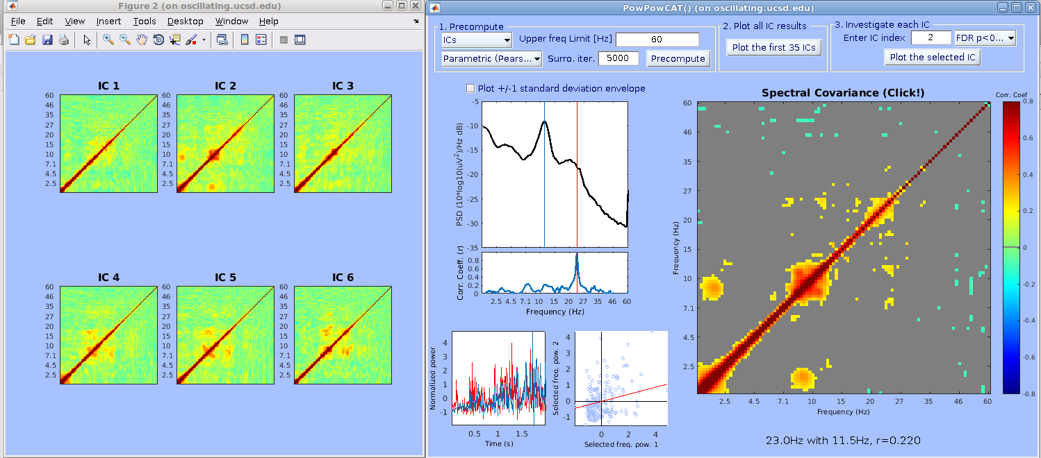Click the '23.0Hz with 11.5Hz, r=0.220' text
The image size is (1041, 458).
[x=844, y=440]
